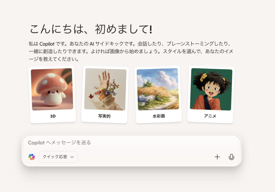
Task: Click the word Copilot in the description
Action: coord(47,44)
